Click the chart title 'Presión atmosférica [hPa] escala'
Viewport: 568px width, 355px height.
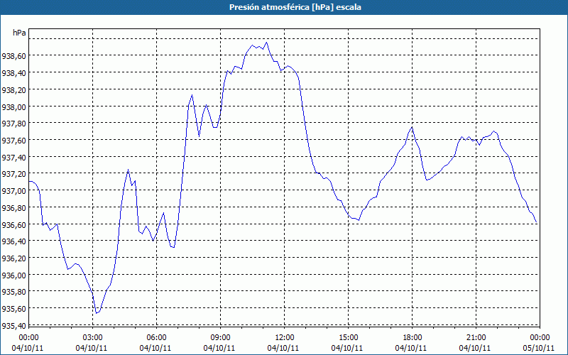point(295,7)
